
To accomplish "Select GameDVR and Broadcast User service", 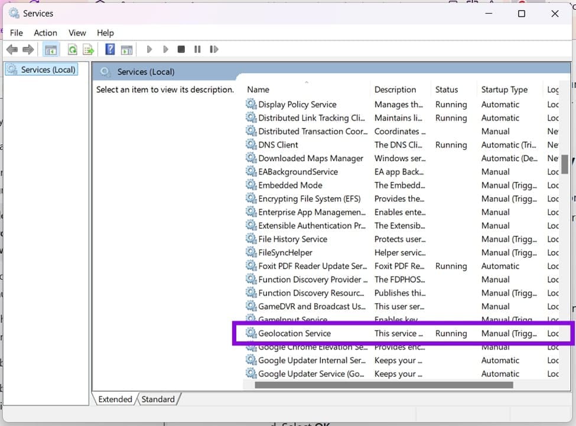I will (402, 306).
